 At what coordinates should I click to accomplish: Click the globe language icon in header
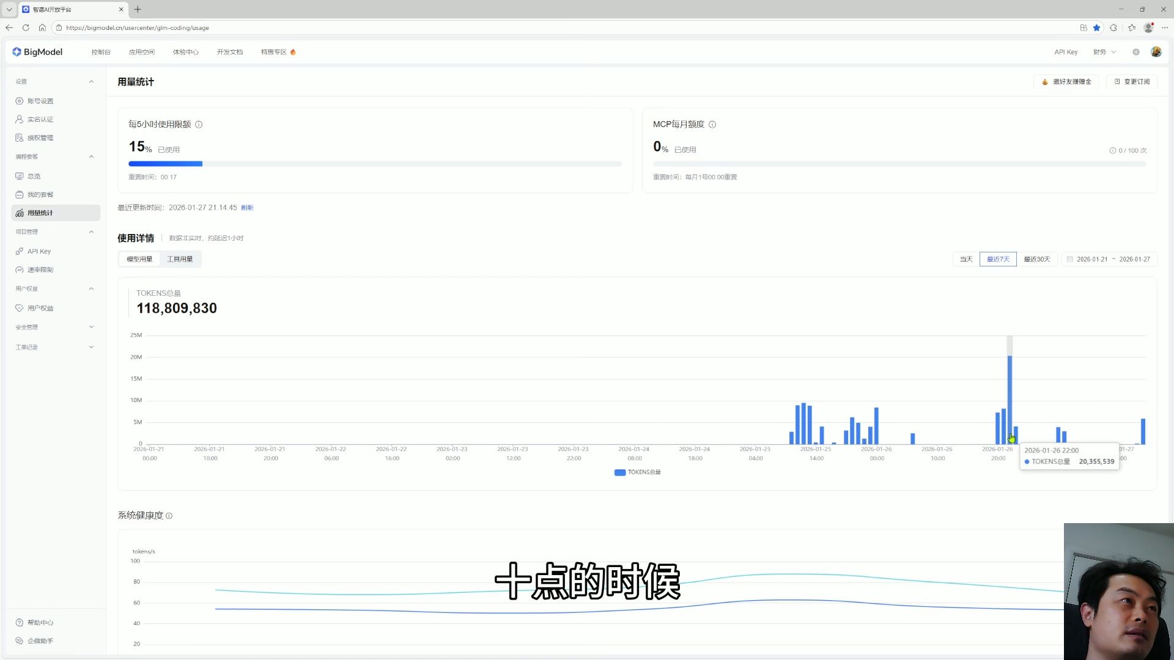pos(1136,52)
